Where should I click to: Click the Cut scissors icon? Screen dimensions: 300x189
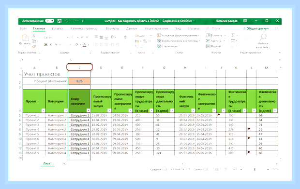[34, 36]
